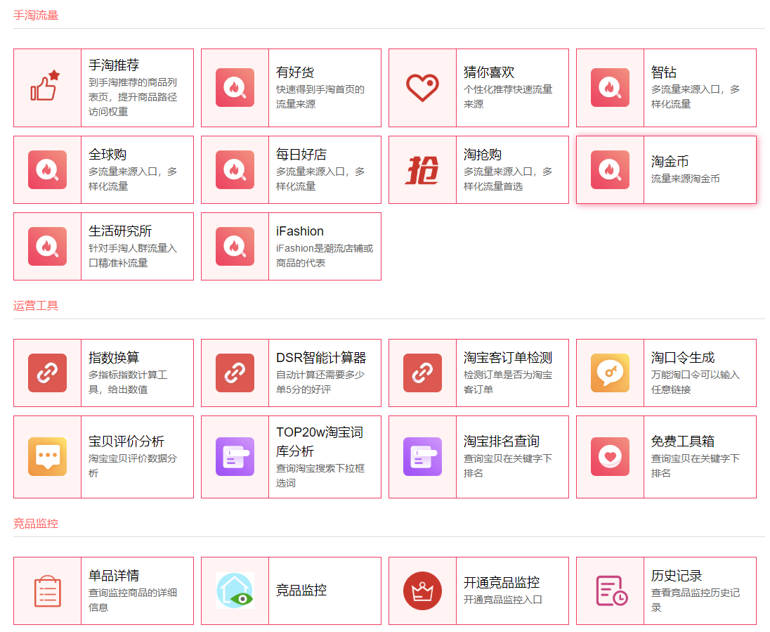This screenshot has height=632, width=770.
Task: Click description 查询监控商品的详细信息
Action: tap(133, 600)
